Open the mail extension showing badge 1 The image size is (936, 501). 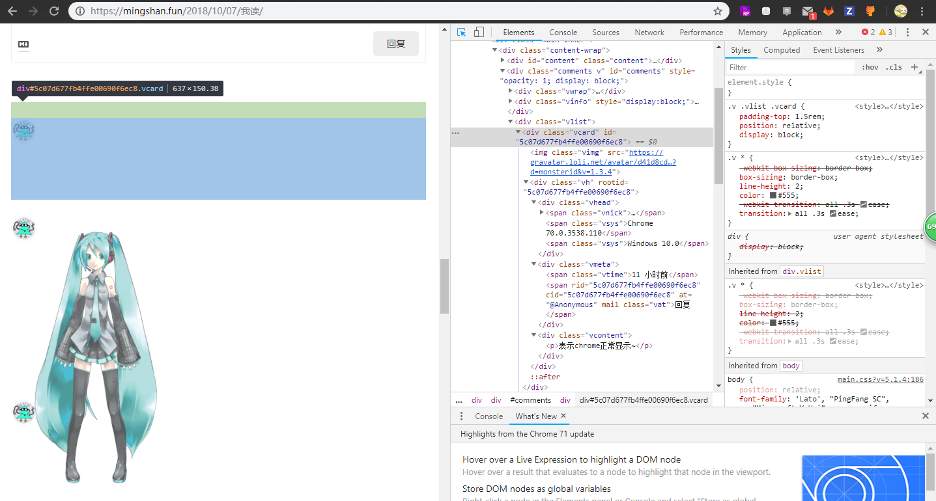(x=808, y=12)
